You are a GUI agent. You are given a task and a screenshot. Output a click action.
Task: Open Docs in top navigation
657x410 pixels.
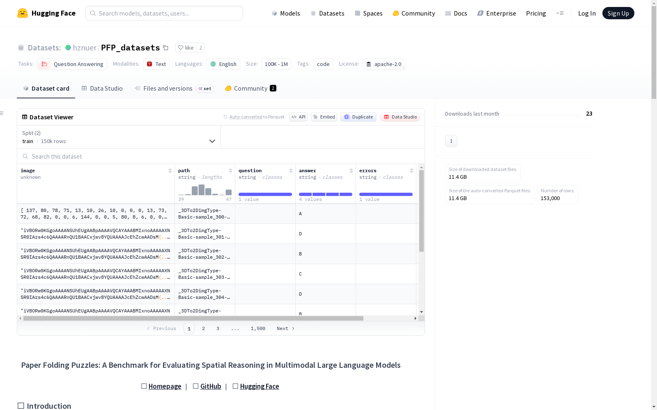[x=456, y=13]
